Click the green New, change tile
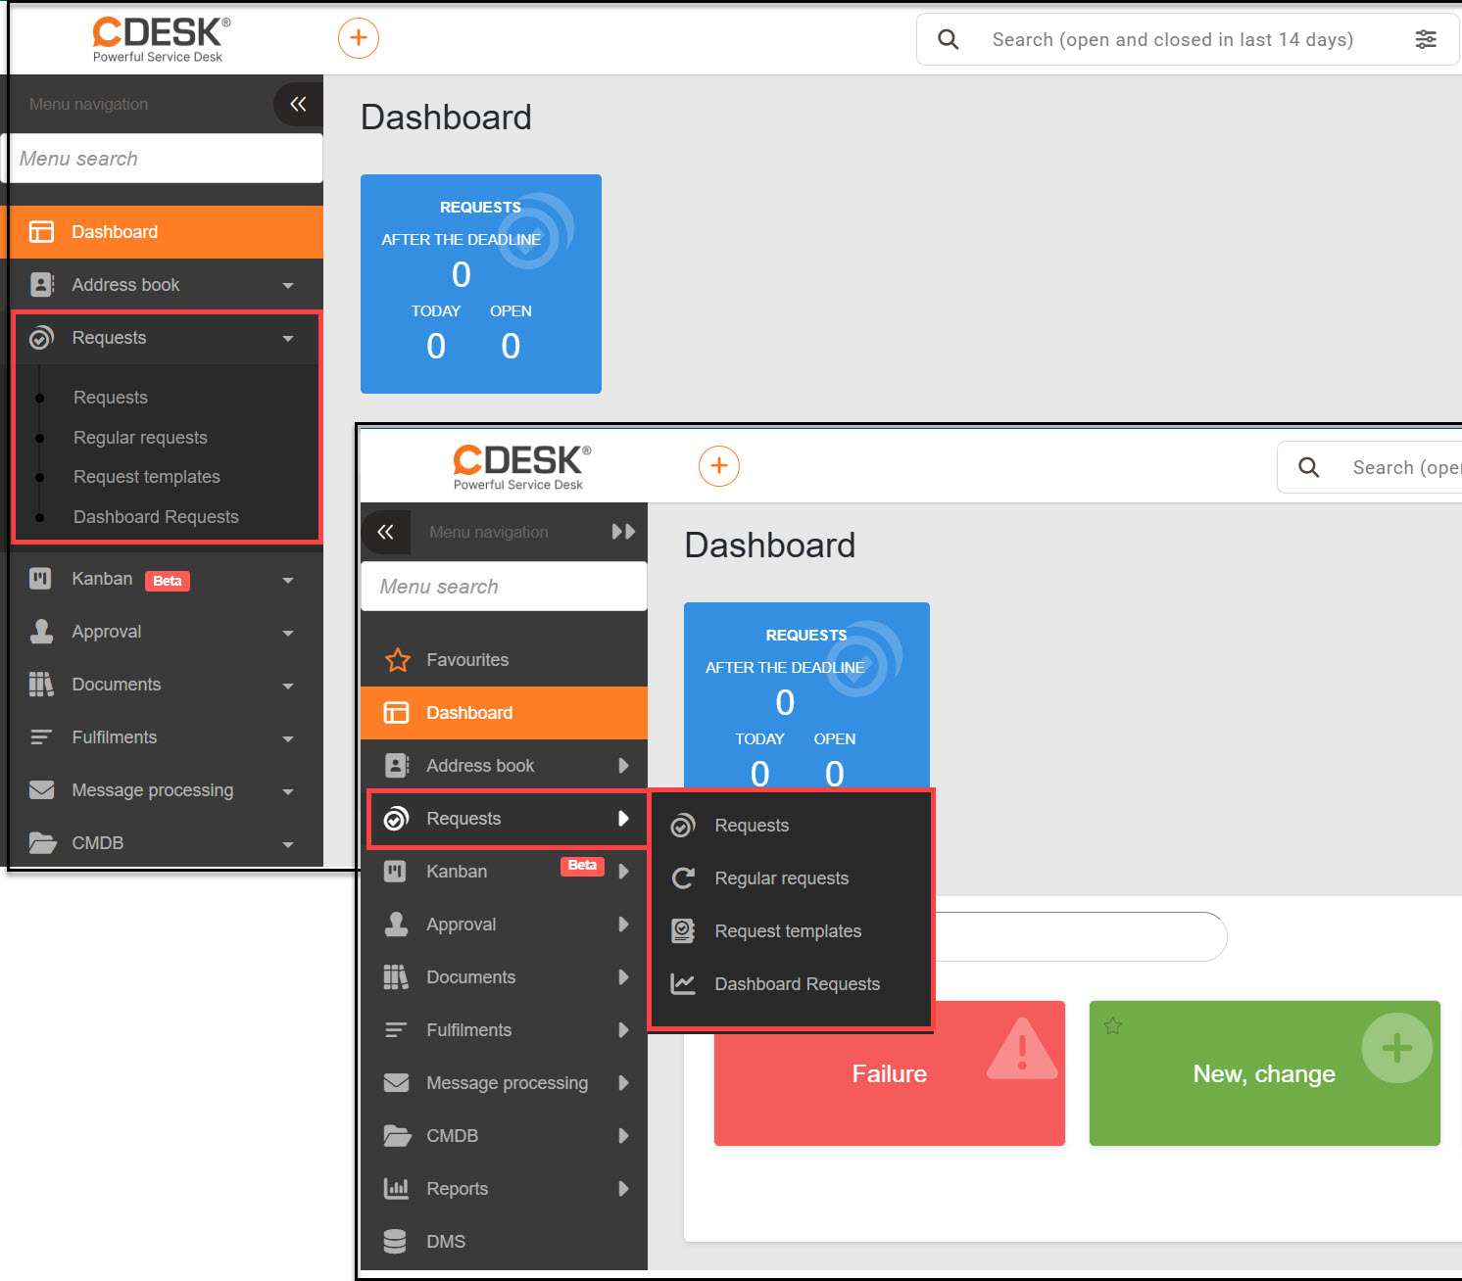Screen dimensions: 1462x1281 [1264, 1073]
